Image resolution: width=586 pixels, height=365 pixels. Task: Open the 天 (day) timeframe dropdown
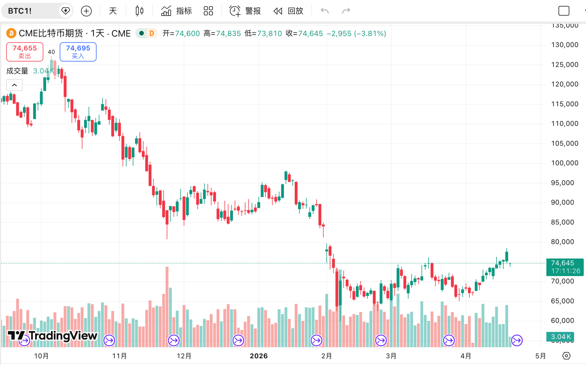click(x=113, y=11)
